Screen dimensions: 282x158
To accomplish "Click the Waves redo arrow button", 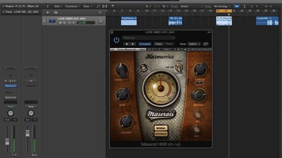I will coord(156,49).
